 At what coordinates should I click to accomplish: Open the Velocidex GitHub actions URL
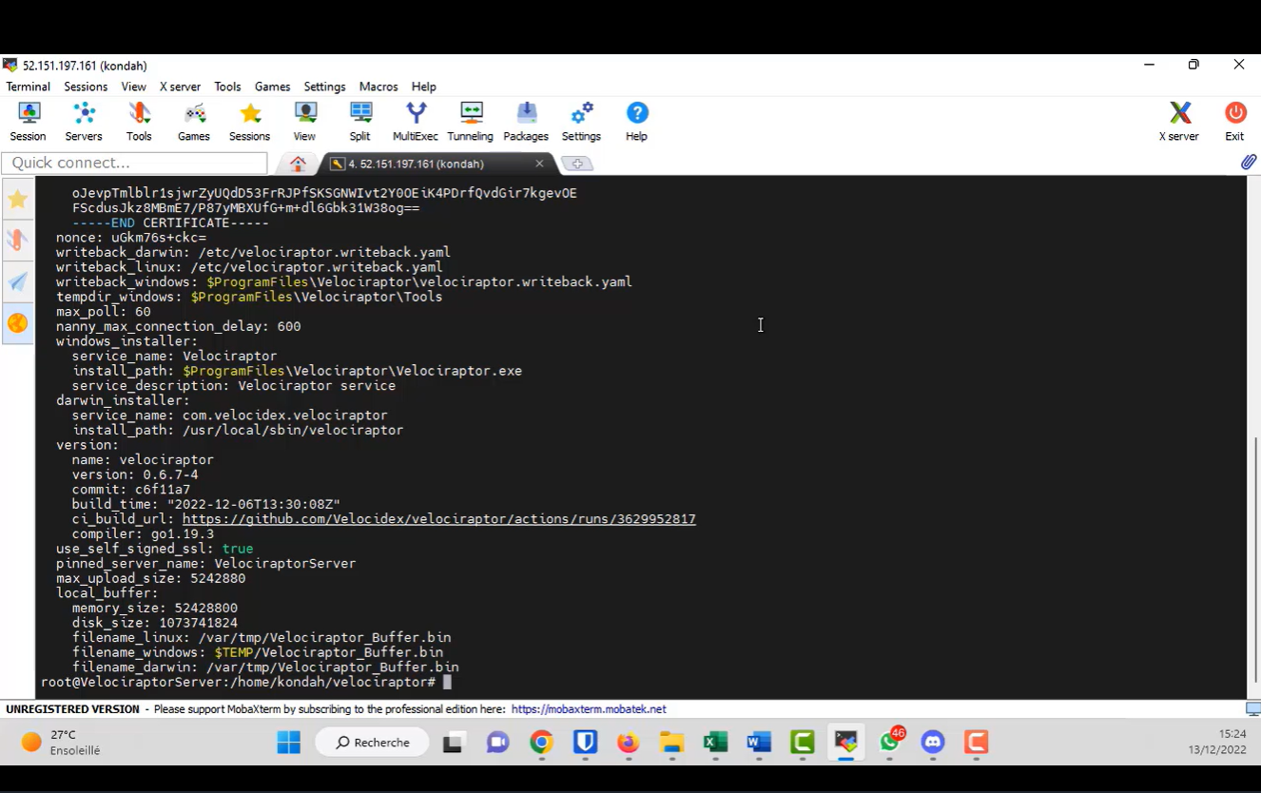(x=438, y=519)
